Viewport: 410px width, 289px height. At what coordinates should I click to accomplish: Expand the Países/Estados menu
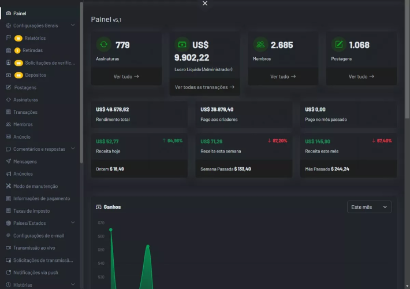pyautogui.click(x=72, y=223)
